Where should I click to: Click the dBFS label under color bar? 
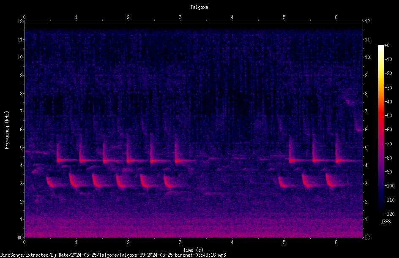(385, 222)
